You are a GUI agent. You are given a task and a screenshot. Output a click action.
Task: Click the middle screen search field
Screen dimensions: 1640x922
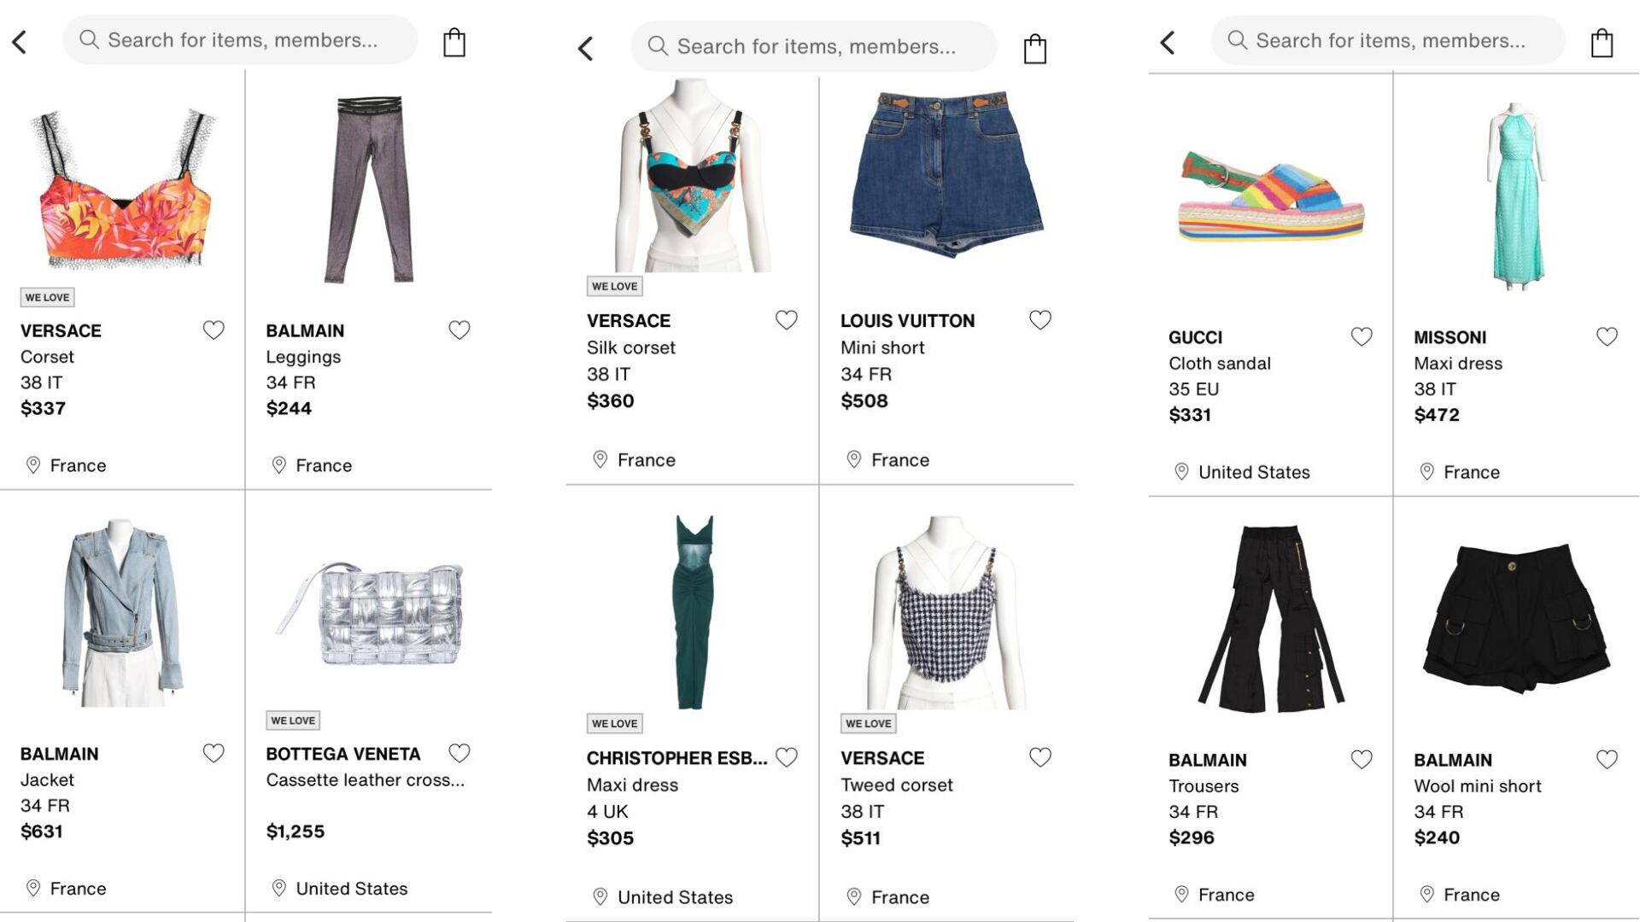(816, 47)
